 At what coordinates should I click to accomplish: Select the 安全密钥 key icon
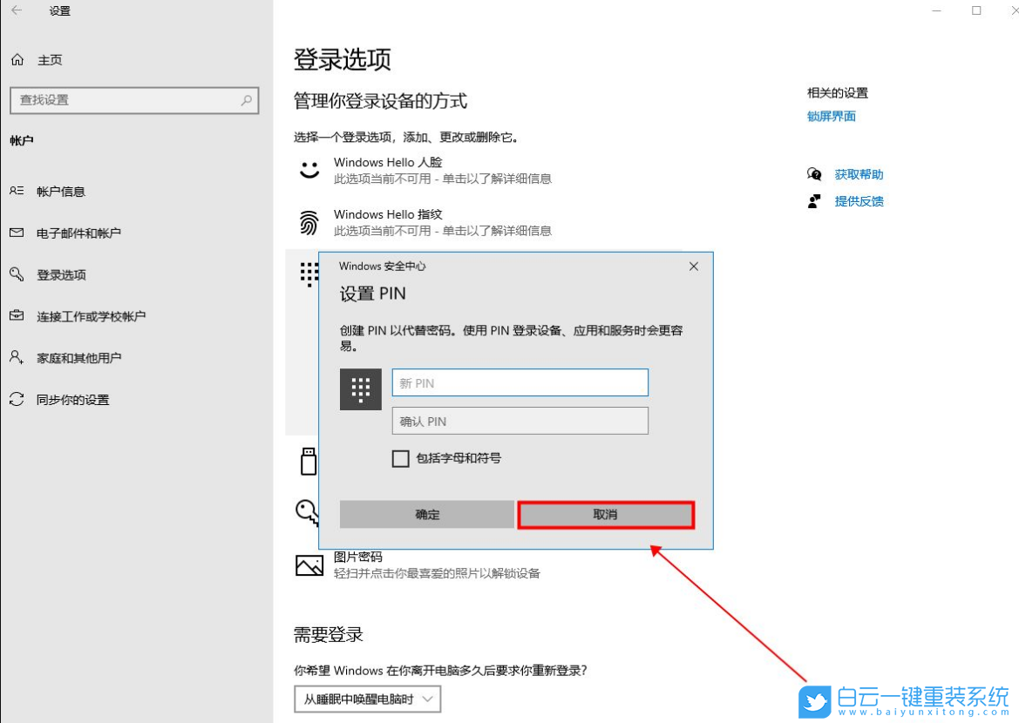(x=308, y=511)
